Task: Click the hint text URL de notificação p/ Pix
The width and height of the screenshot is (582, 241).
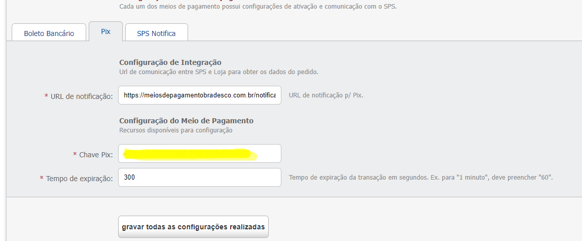Action: (326, 95)
